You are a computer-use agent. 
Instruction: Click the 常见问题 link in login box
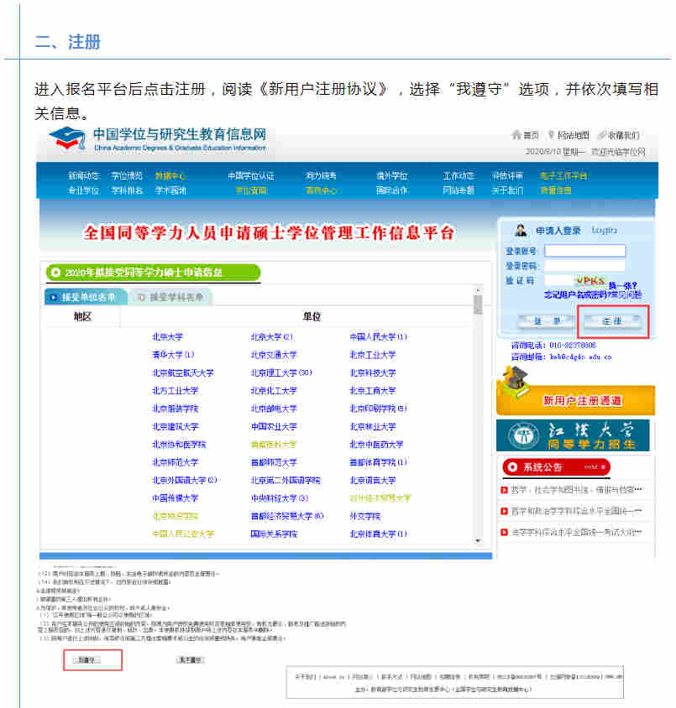(626, 294)
